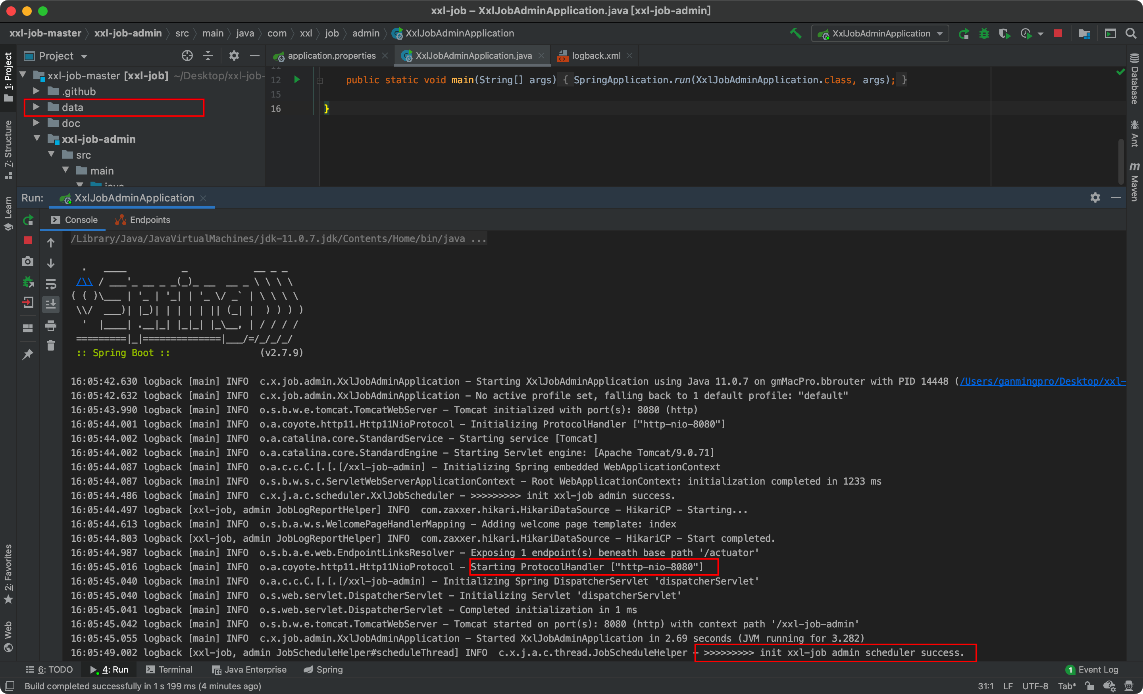Viewport: 1143px width, 694px height.
Task: Rerun the application from the top toolbar
Action: click(x=964, y=33)
